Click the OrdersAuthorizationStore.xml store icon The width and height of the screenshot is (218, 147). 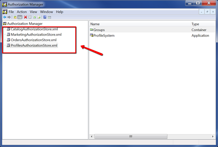(8, 40)
